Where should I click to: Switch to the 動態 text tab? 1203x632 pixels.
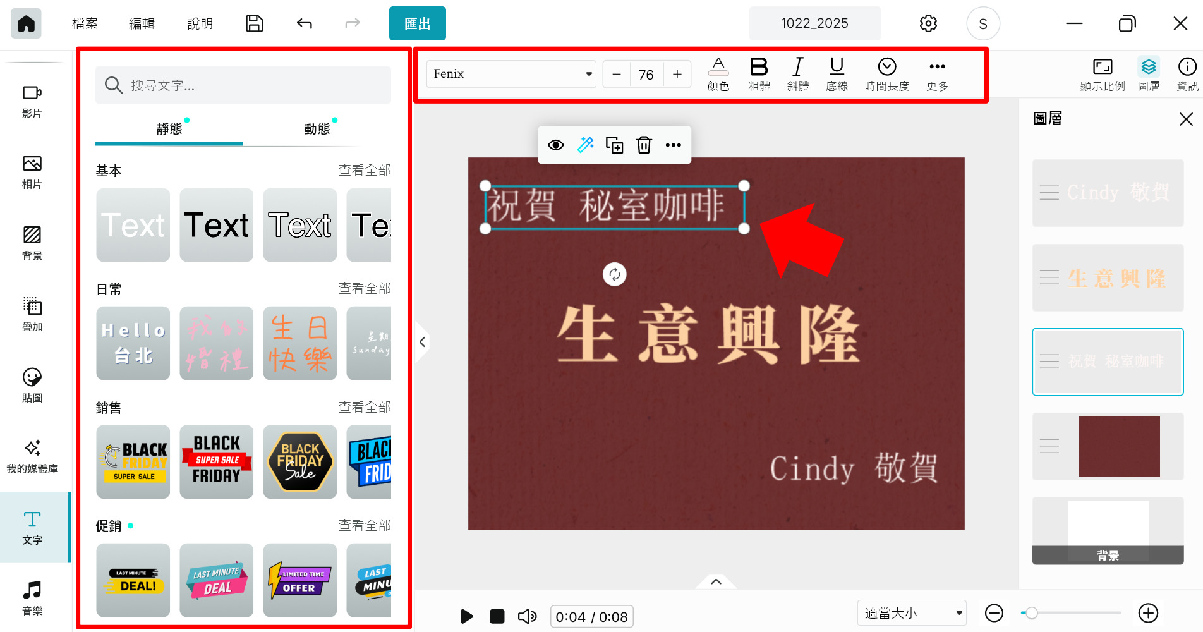317,128
